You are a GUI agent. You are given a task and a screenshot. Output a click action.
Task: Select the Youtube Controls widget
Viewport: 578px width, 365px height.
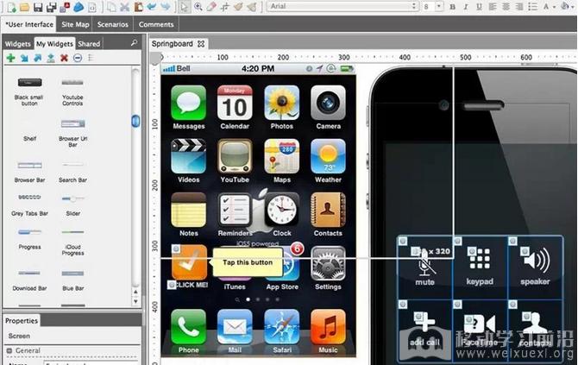pyautogui.click(x=72, y=91)
